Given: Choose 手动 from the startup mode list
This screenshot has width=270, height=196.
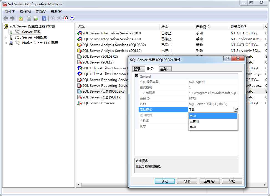Looking at the screenshot, I should (213, 127).
